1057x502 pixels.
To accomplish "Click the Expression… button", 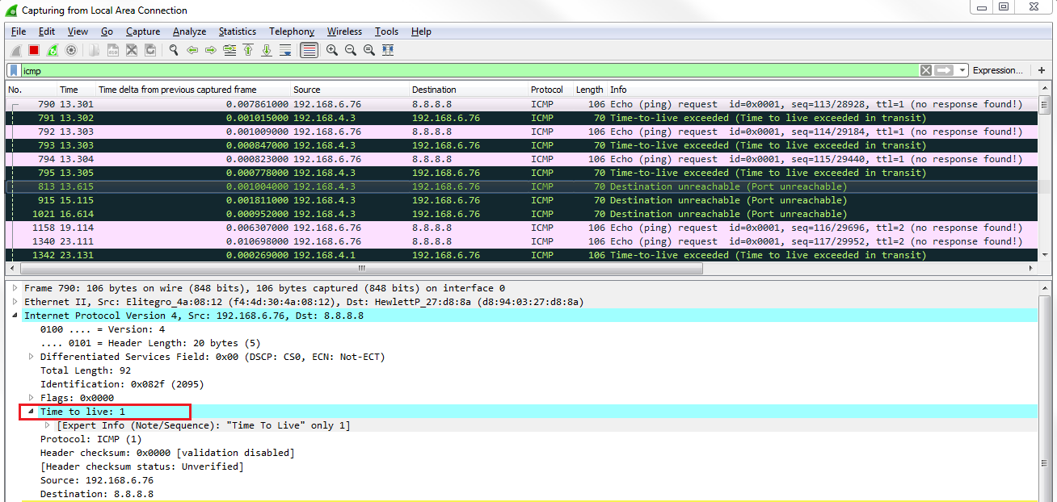I will tap(997, 71).
